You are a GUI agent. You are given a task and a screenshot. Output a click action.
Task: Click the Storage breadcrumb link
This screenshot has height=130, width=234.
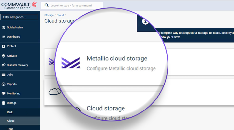point(49,15)
